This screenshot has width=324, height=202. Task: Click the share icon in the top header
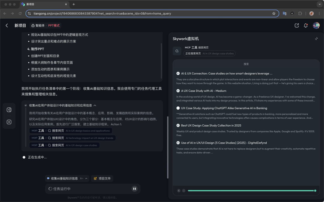pos(297,26)
